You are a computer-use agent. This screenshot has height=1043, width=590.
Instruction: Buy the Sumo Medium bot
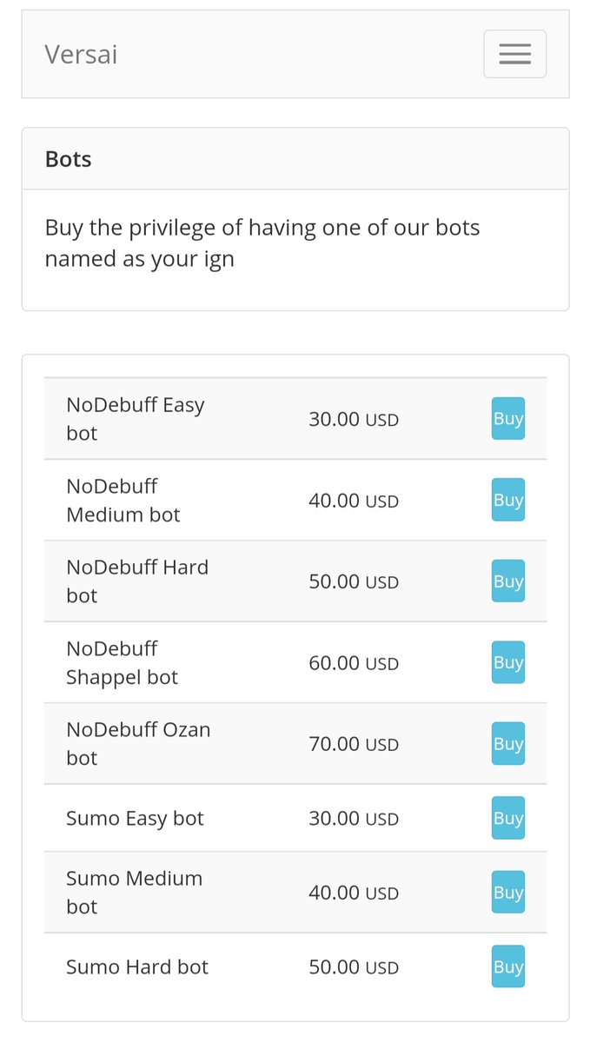point(507,892)
